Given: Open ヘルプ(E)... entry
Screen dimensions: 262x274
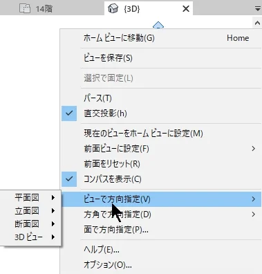Looking at the screenshot, I should 161,249.
